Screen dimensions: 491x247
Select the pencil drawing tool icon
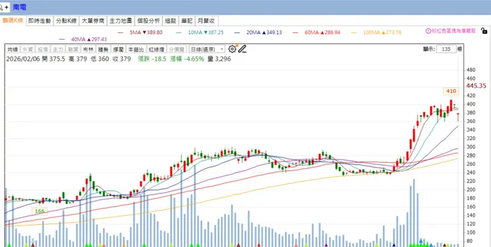click(x=242, y=49)
